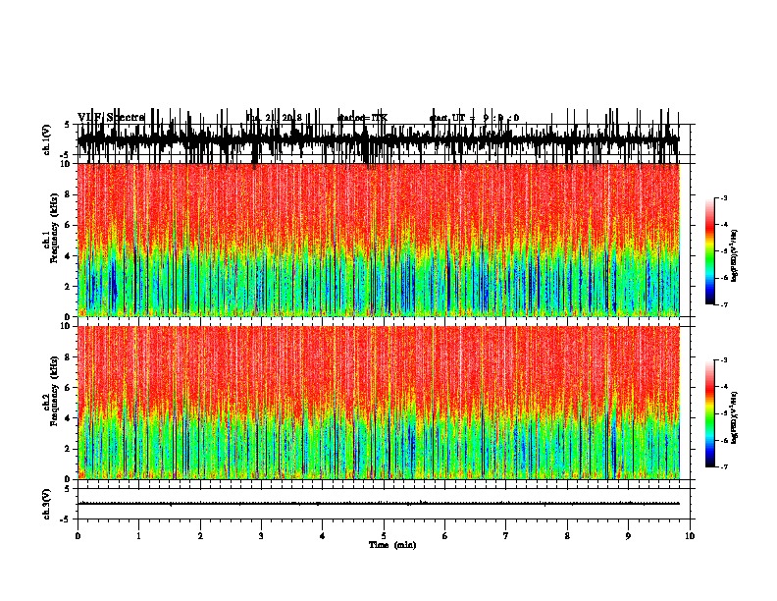Viewport: 777px width, 601px height.
Task: Click inside the ch.2 spectrogram panel
Action: [378, 403]
